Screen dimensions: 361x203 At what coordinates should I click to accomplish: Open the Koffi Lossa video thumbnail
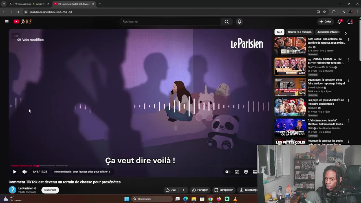click(x=290, y=46)
